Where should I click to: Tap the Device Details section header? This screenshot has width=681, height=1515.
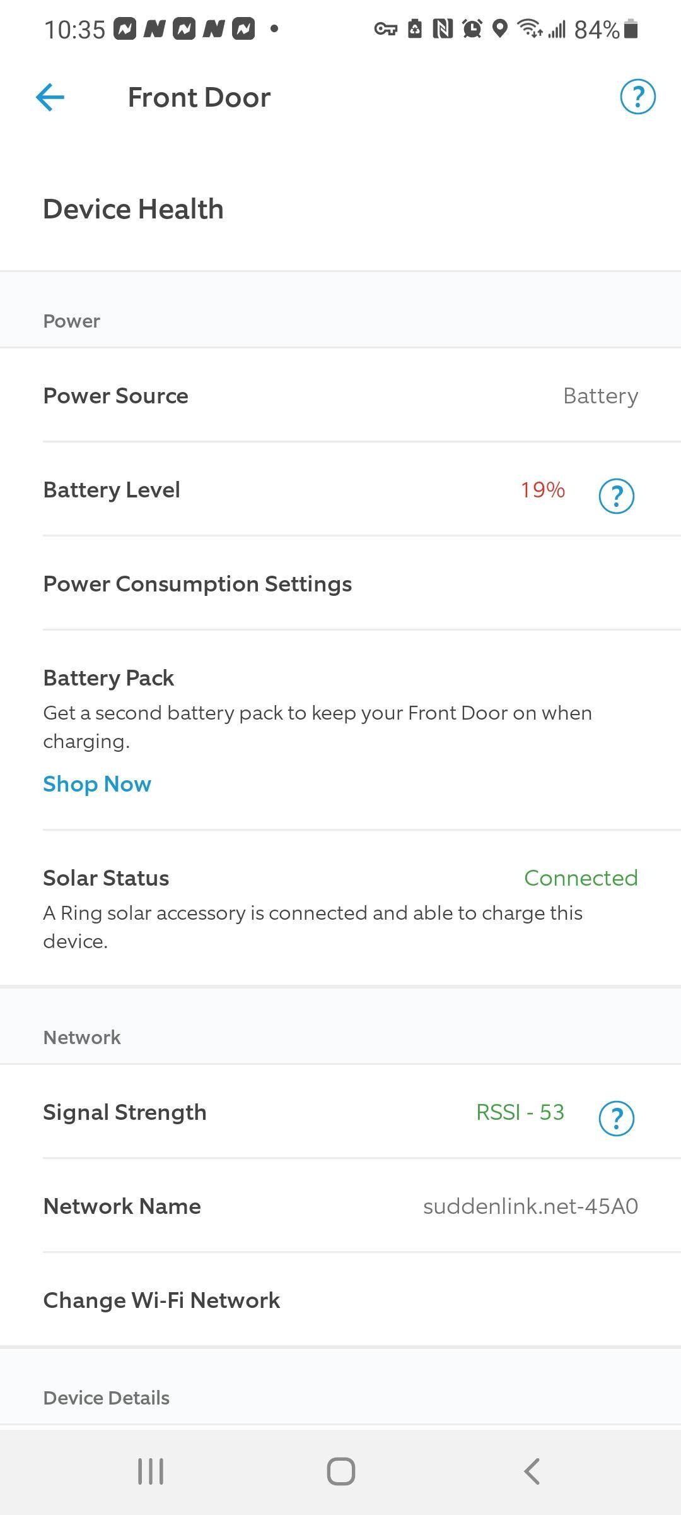[x=106, y=1398]
